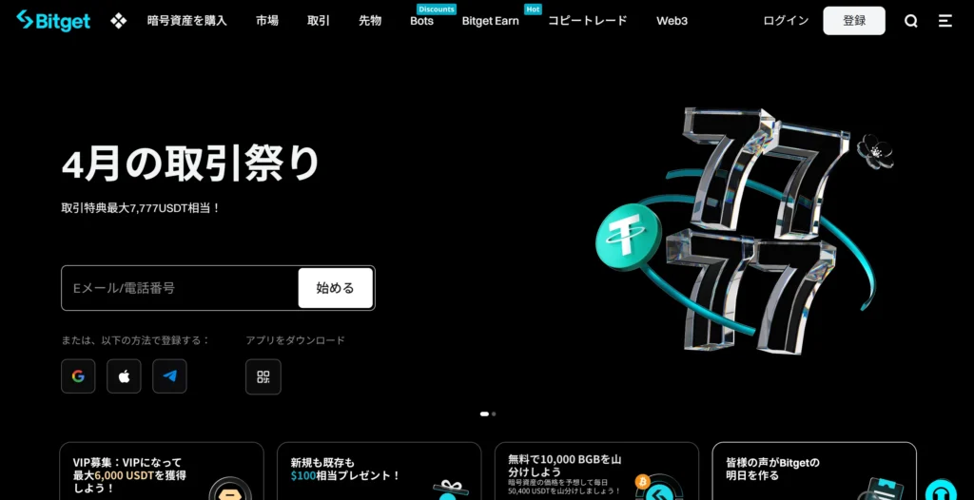Open 暗号資産を購入 menu
This screenshot has width=974, height=500.
point(187,21)
